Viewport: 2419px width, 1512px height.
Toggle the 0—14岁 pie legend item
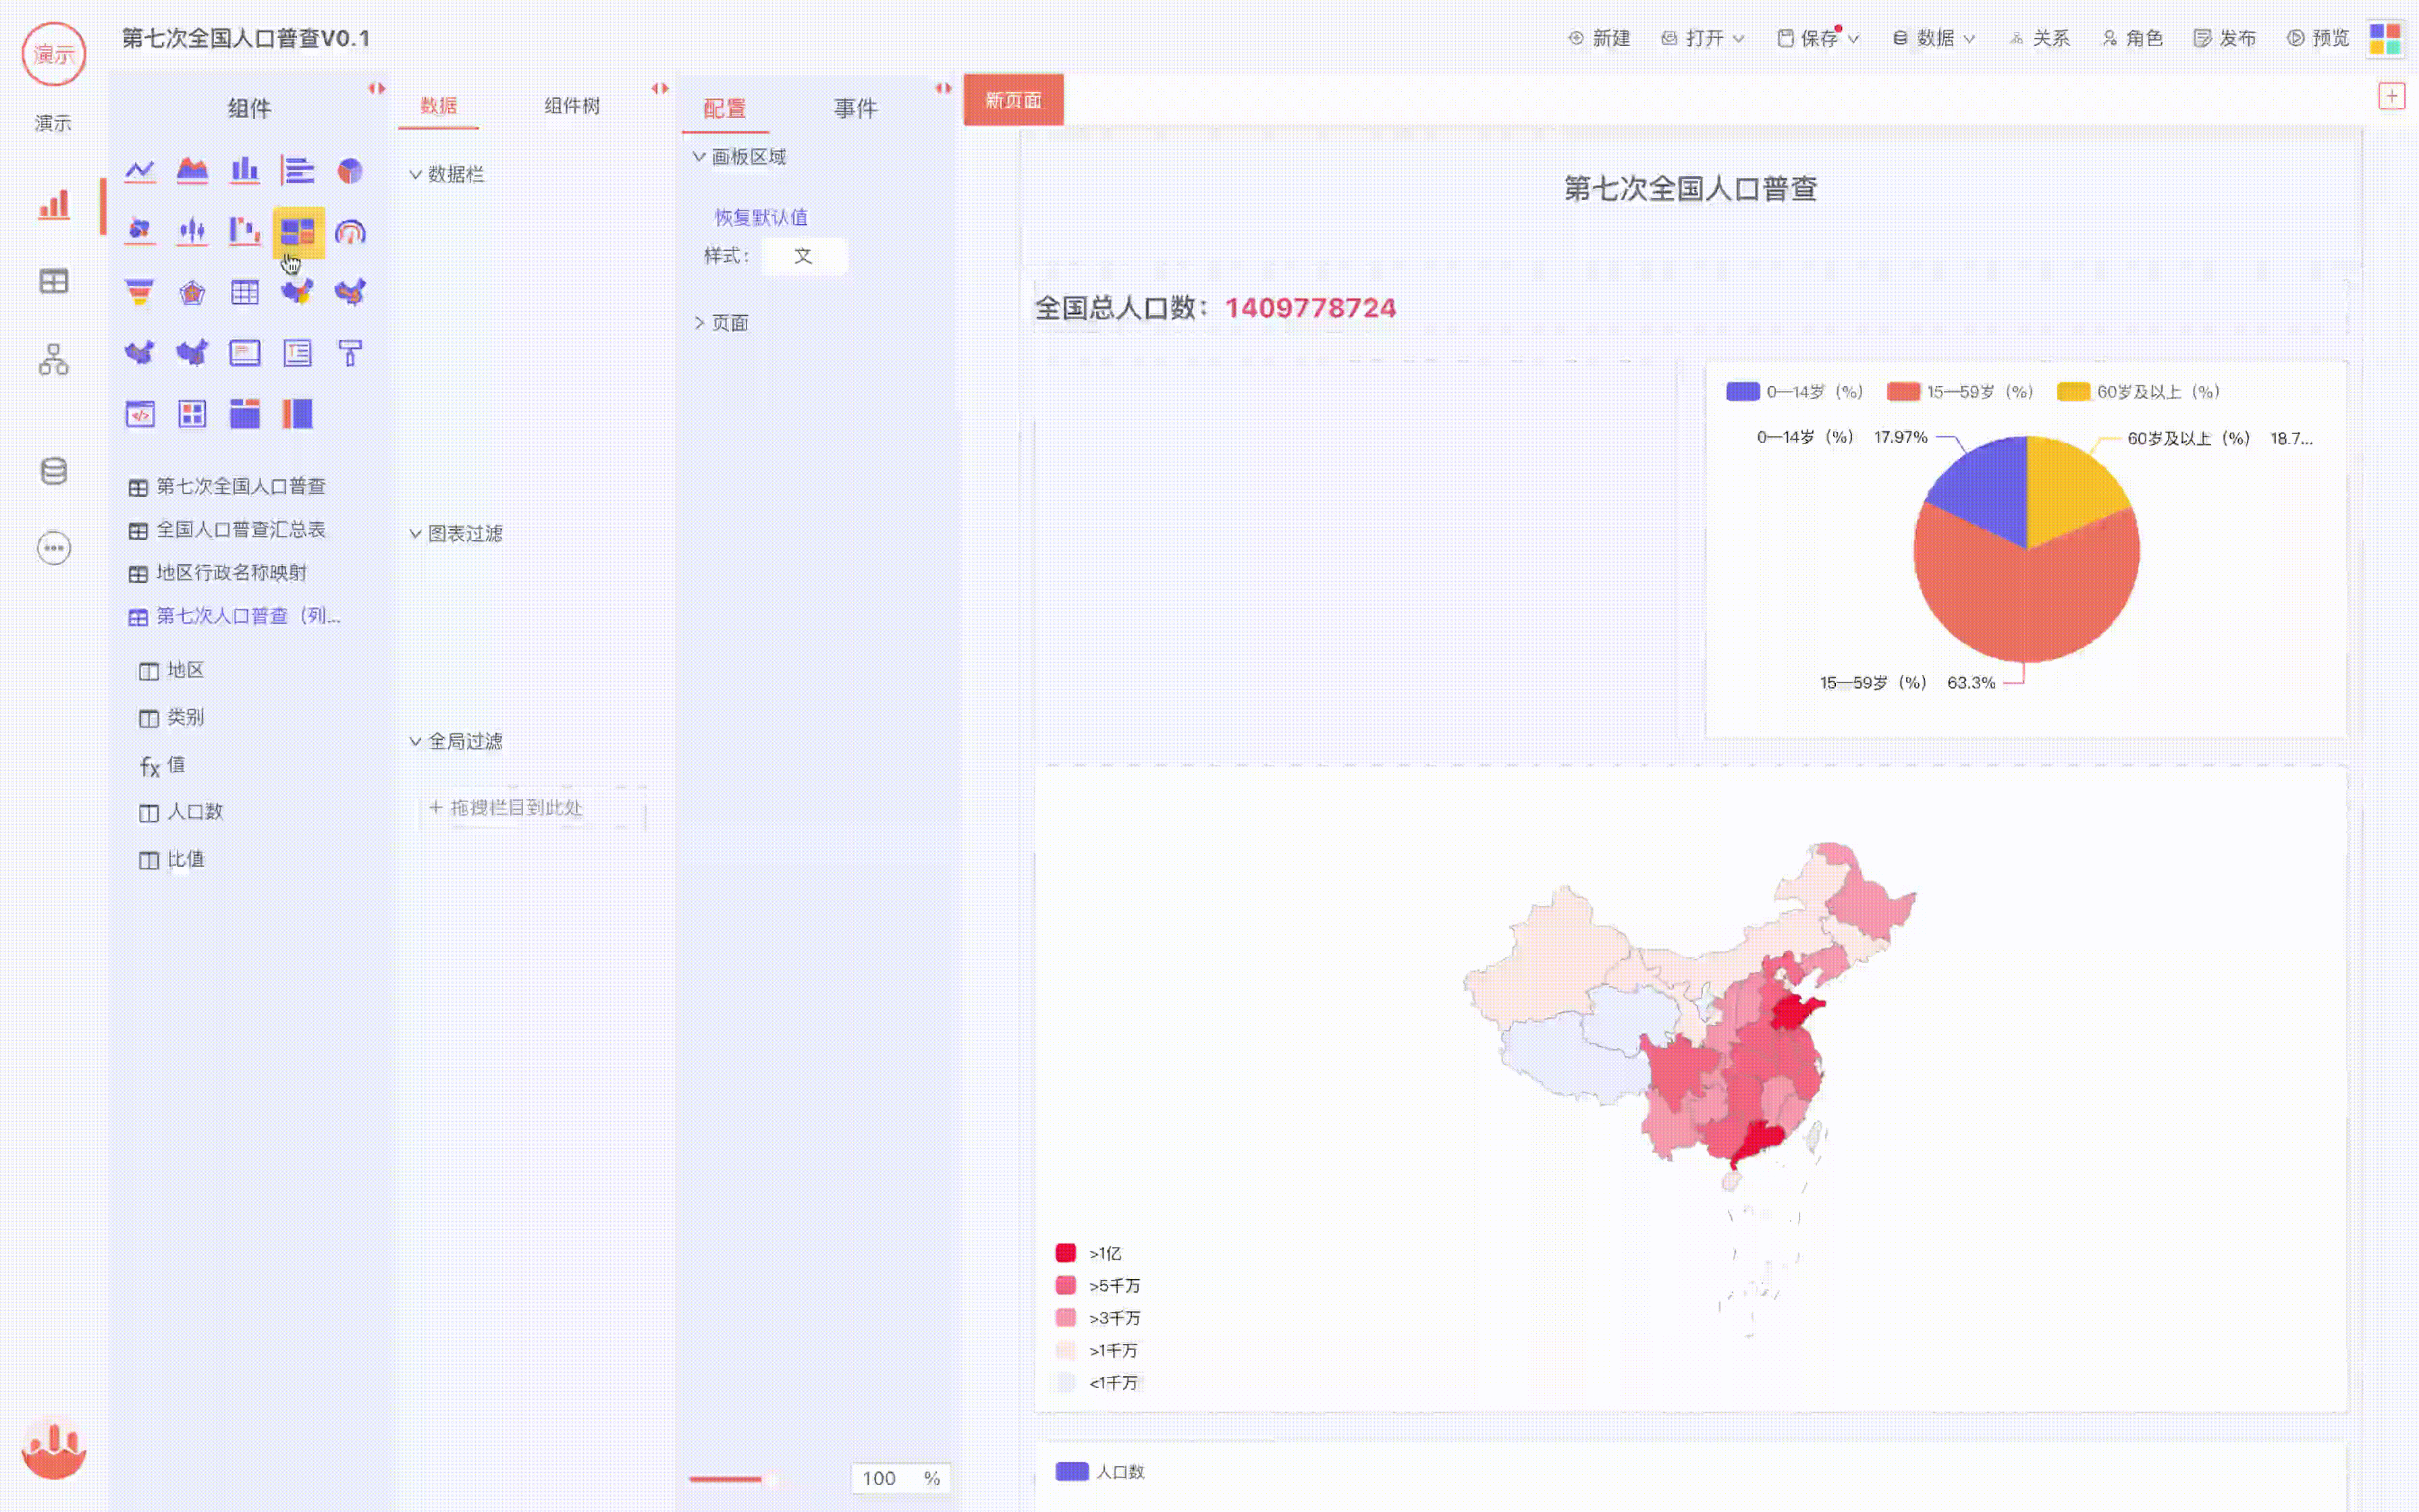click(1794, 392)
